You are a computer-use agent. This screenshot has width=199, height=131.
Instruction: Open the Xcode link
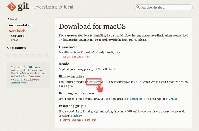click(112, 69)
